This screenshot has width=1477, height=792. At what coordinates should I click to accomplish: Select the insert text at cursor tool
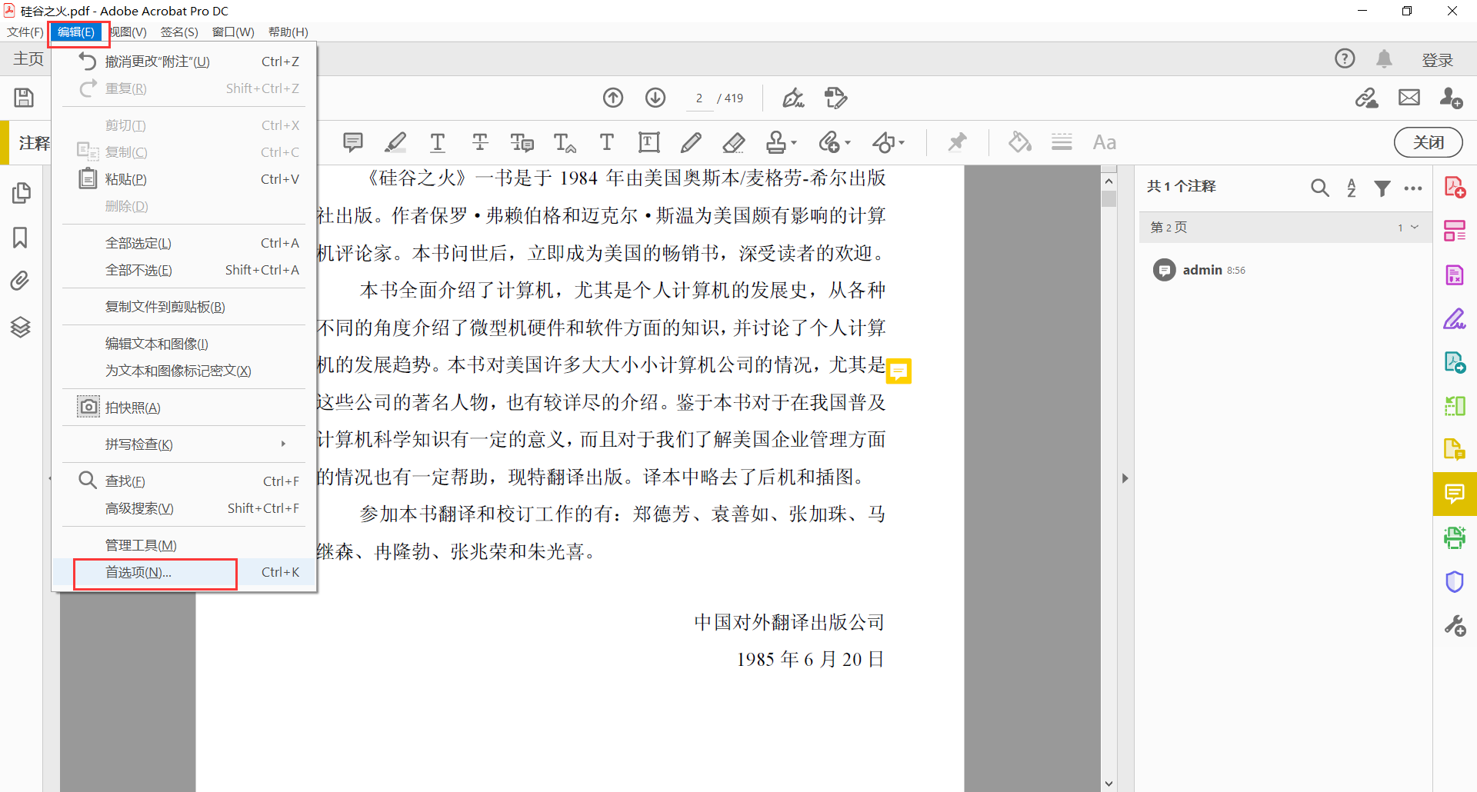565,142
